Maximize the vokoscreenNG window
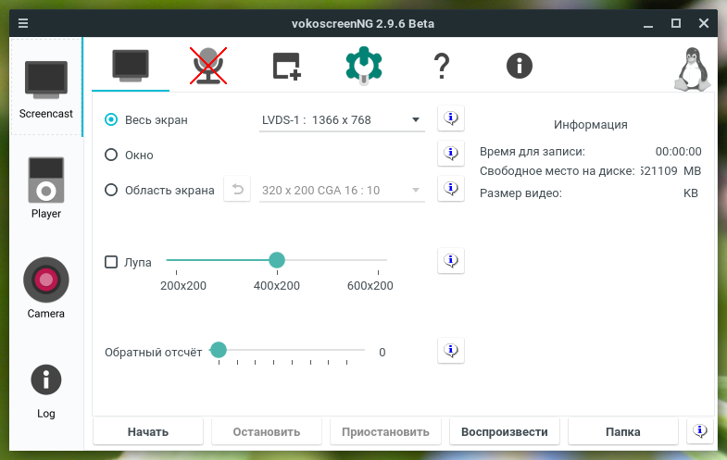 (676, 23)
